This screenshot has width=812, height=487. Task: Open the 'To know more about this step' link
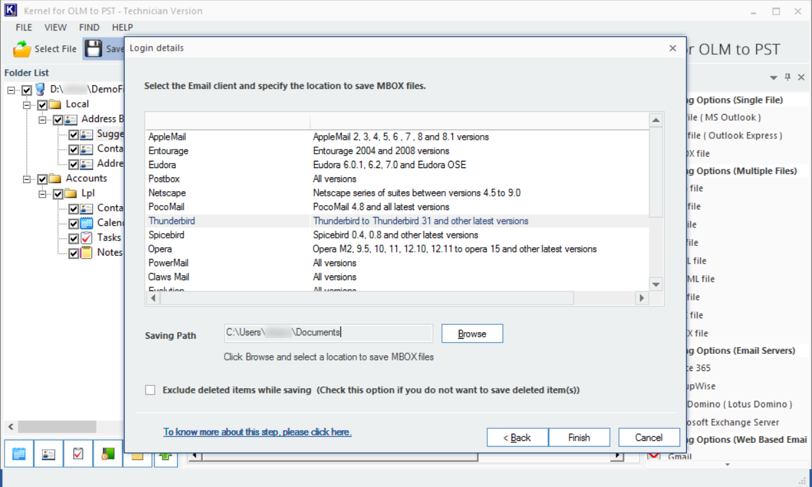(257, 432)
